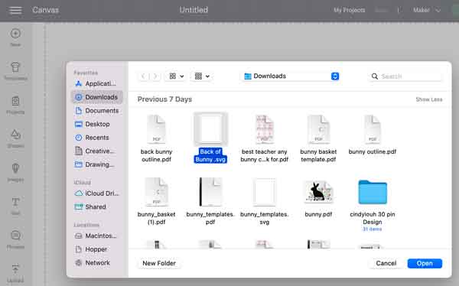Open the group-by grid dropdown

[x=202, y=76]
